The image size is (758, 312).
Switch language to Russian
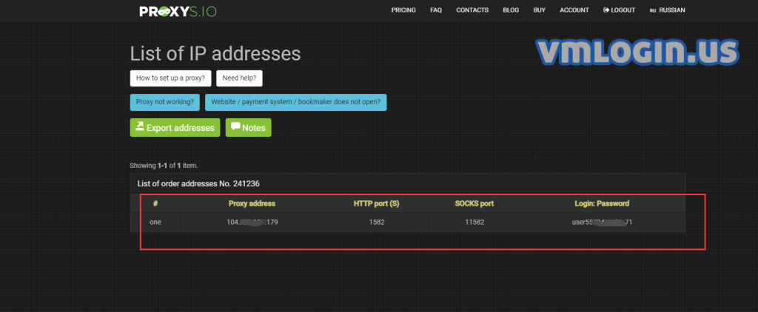[668, 10]
